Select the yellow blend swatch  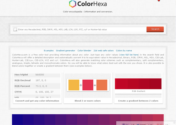[x=74, y=85]
